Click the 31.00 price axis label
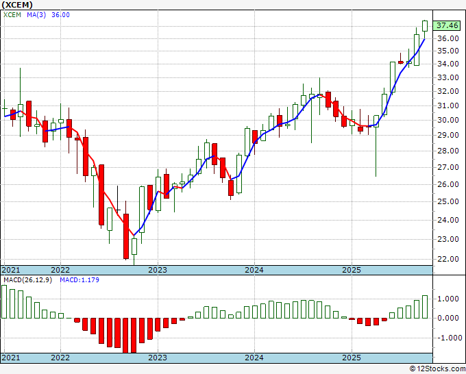This screenshot has width=466, height=374. point(448,105)
